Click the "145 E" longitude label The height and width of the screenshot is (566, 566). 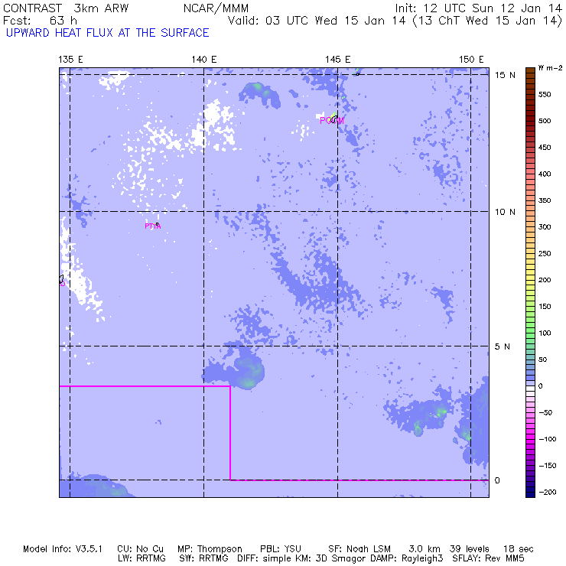(x=338, y=59)
